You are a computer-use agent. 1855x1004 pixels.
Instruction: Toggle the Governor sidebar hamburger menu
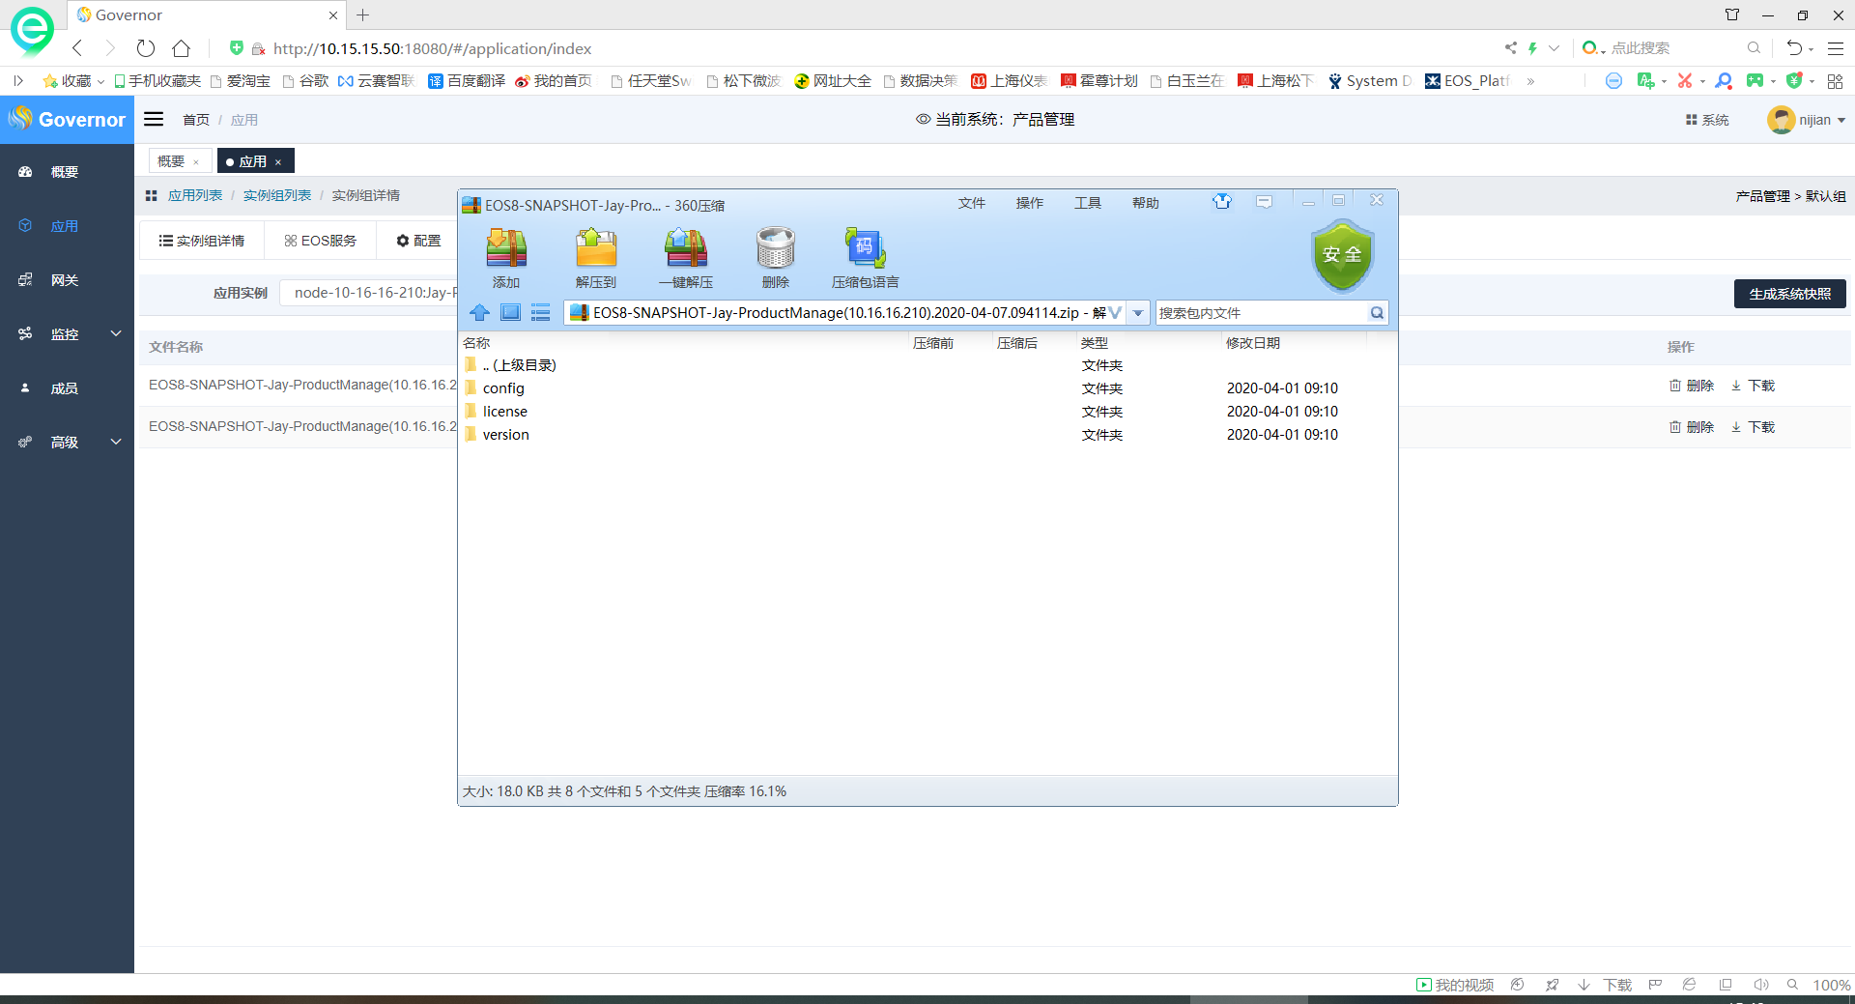(154, 119)
